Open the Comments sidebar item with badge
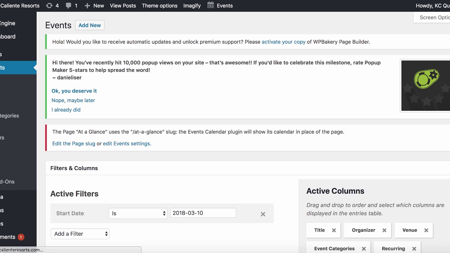 coord(12,237)
